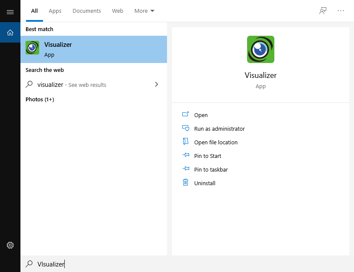354x272 pixels.
Task: Switch to the Apps tab
Action: click(55, 11)
